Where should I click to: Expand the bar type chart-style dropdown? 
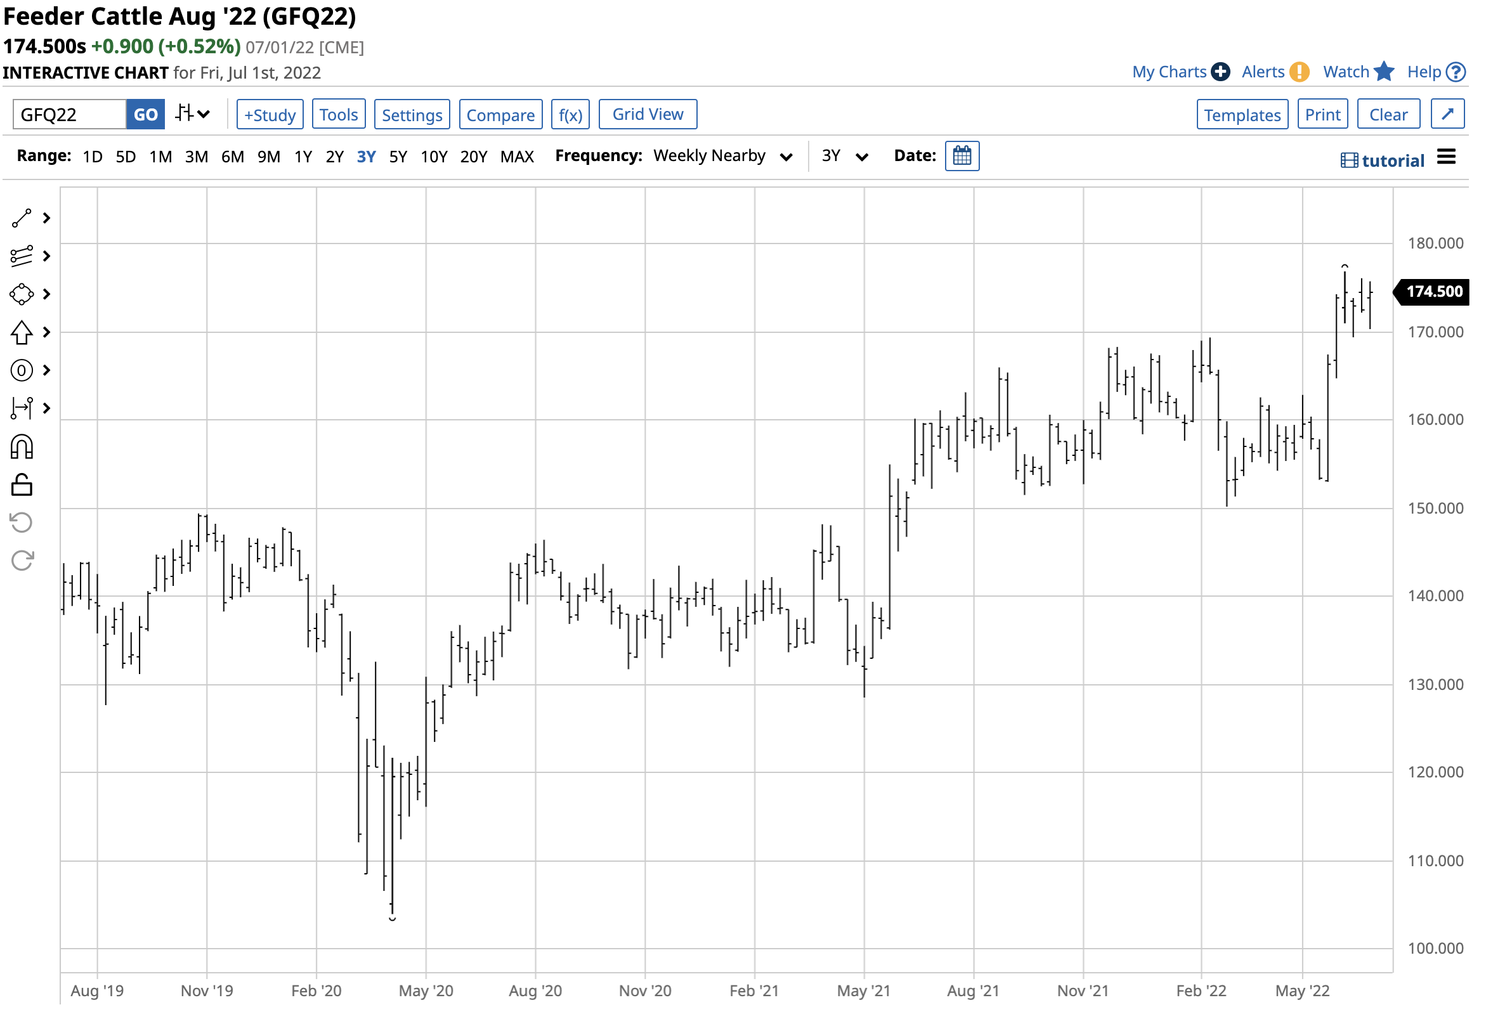click(192, 114)
